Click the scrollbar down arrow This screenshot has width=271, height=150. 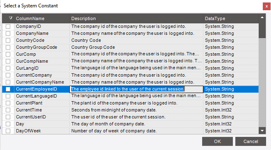pos(262,131)
